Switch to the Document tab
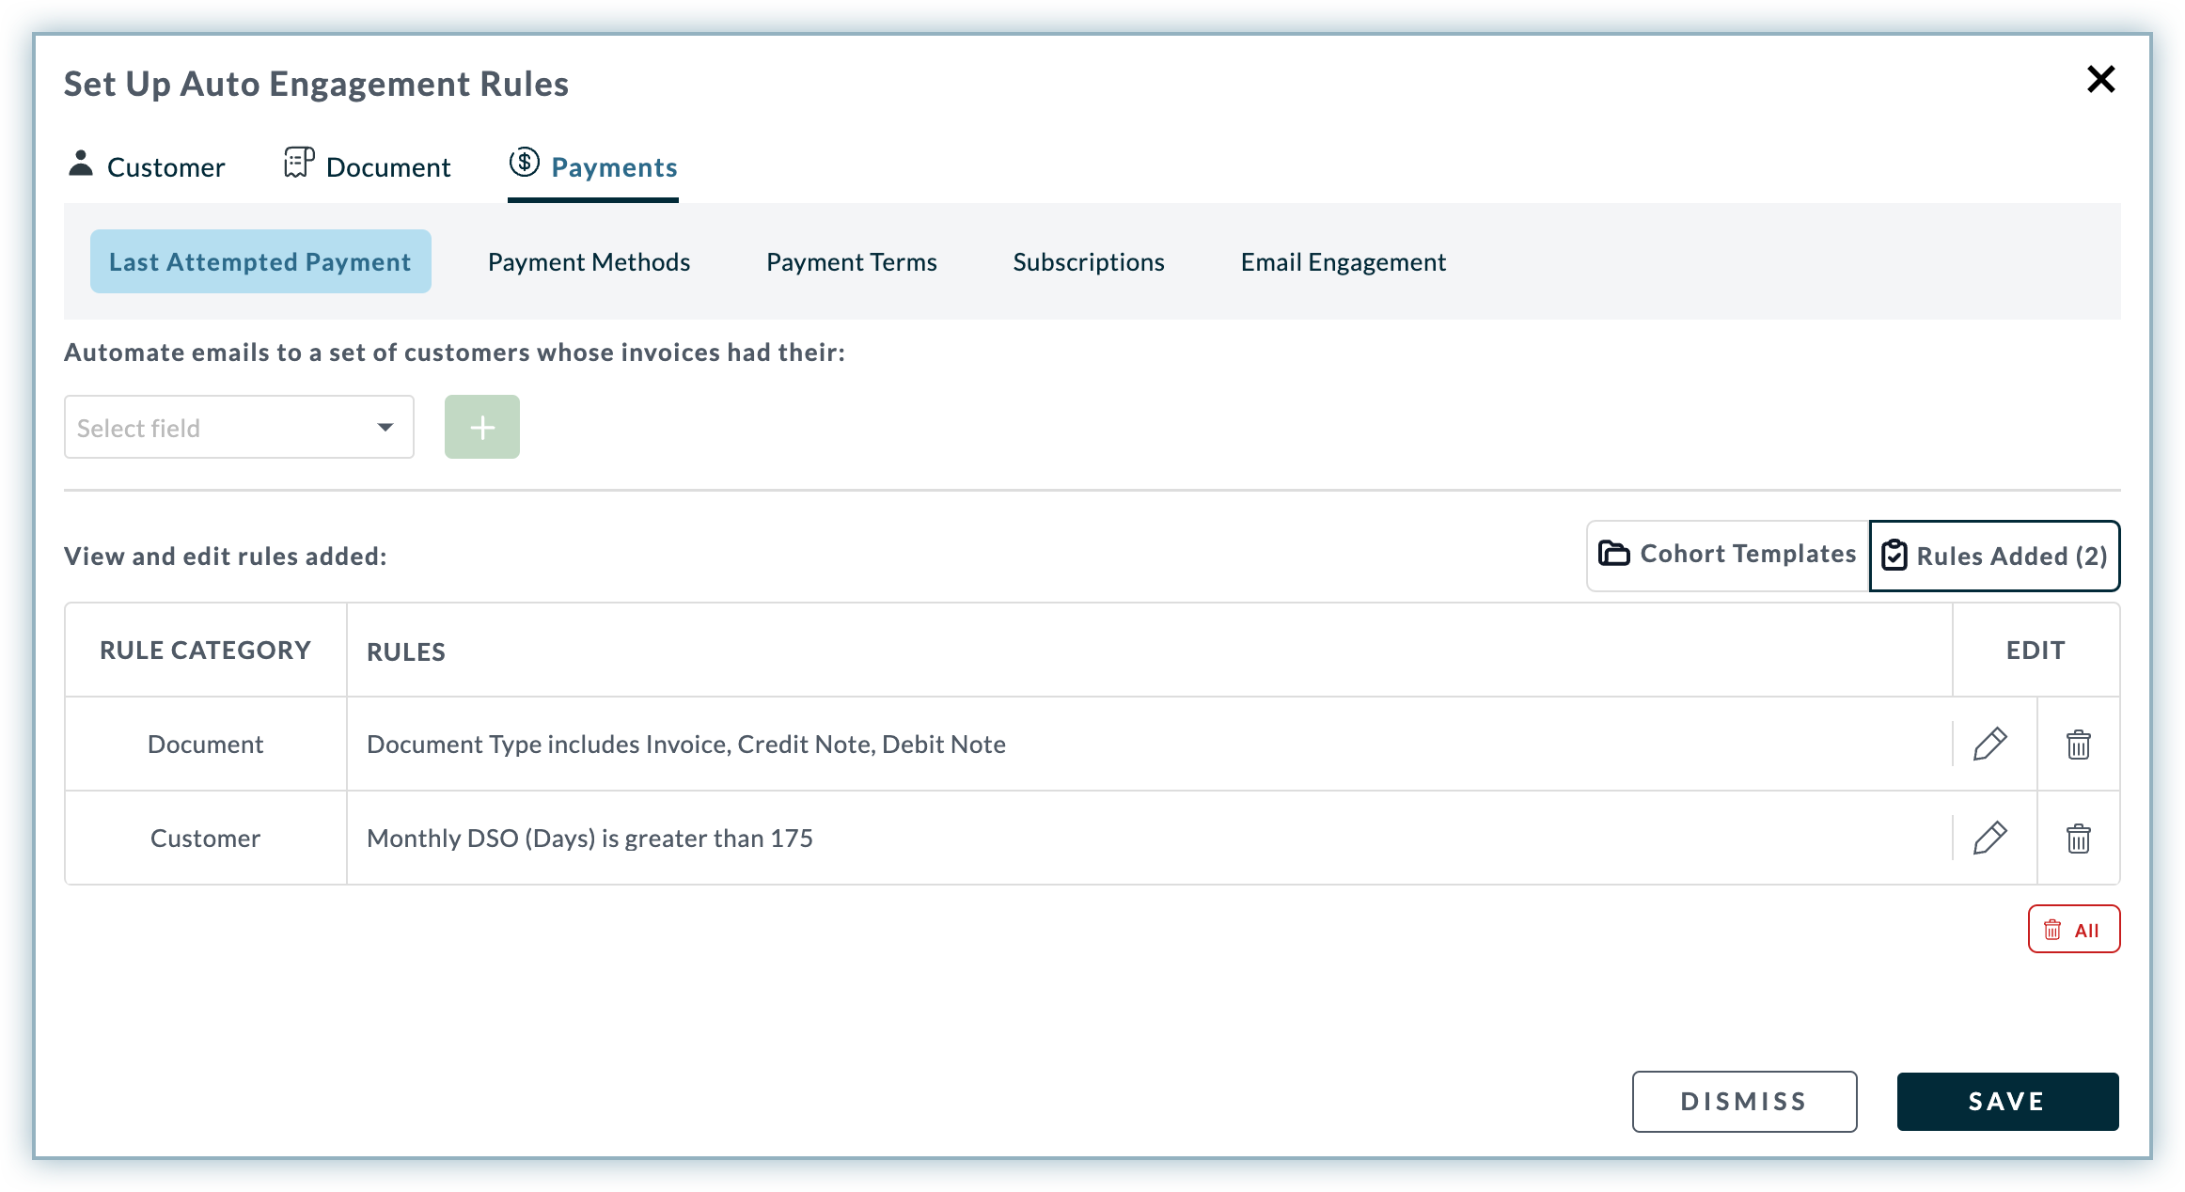The image size is (2185, 1192). click(368, 166)
